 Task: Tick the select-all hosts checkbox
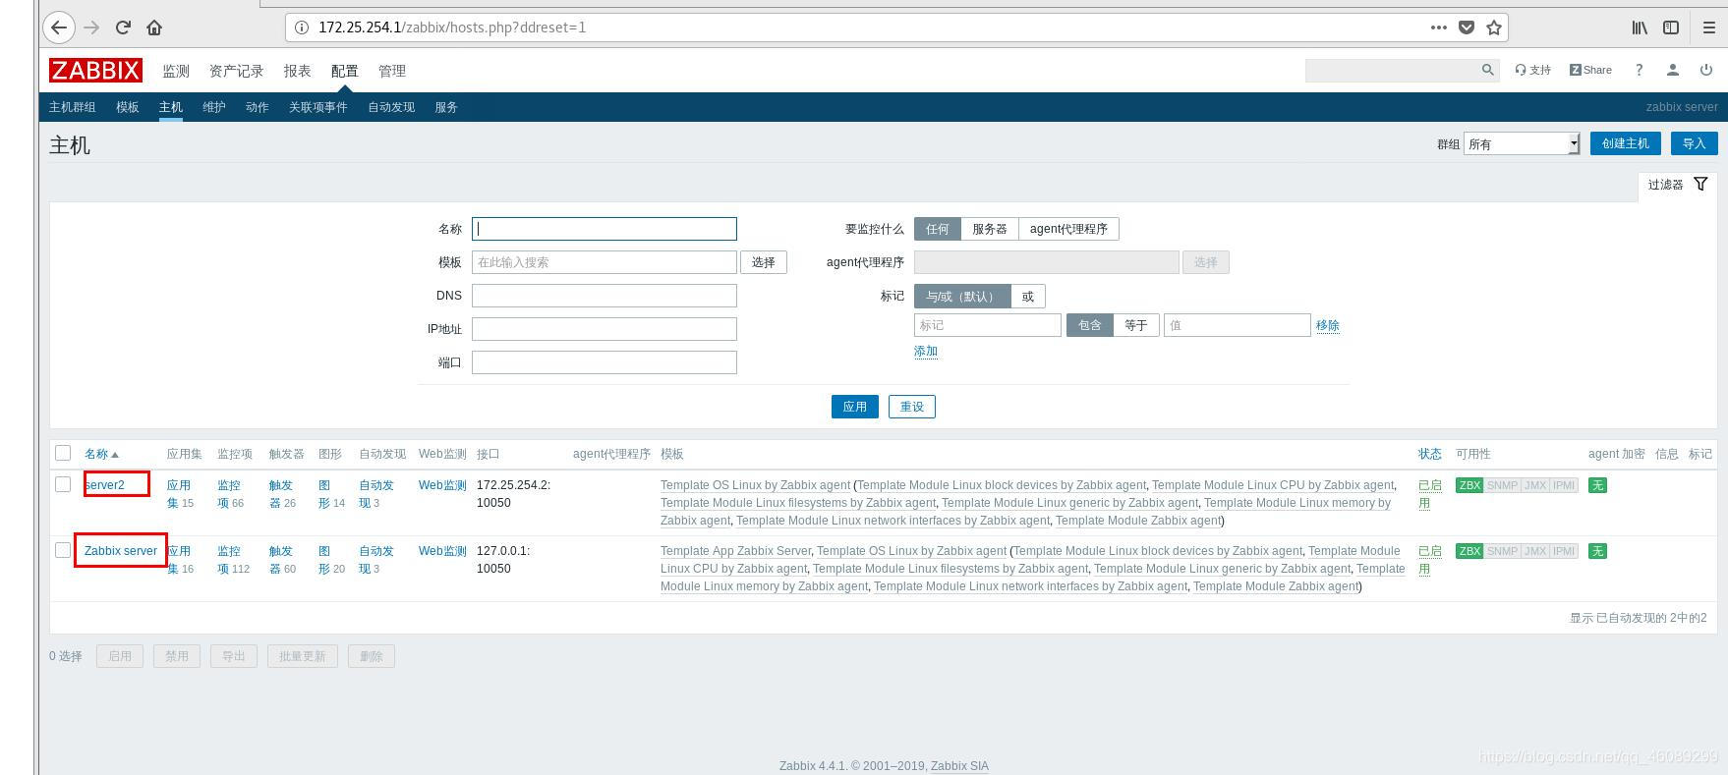click(63, 453)
